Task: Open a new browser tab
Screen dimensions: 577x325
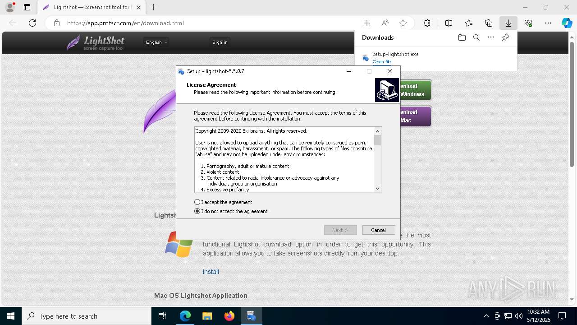Action: point(154,7)
